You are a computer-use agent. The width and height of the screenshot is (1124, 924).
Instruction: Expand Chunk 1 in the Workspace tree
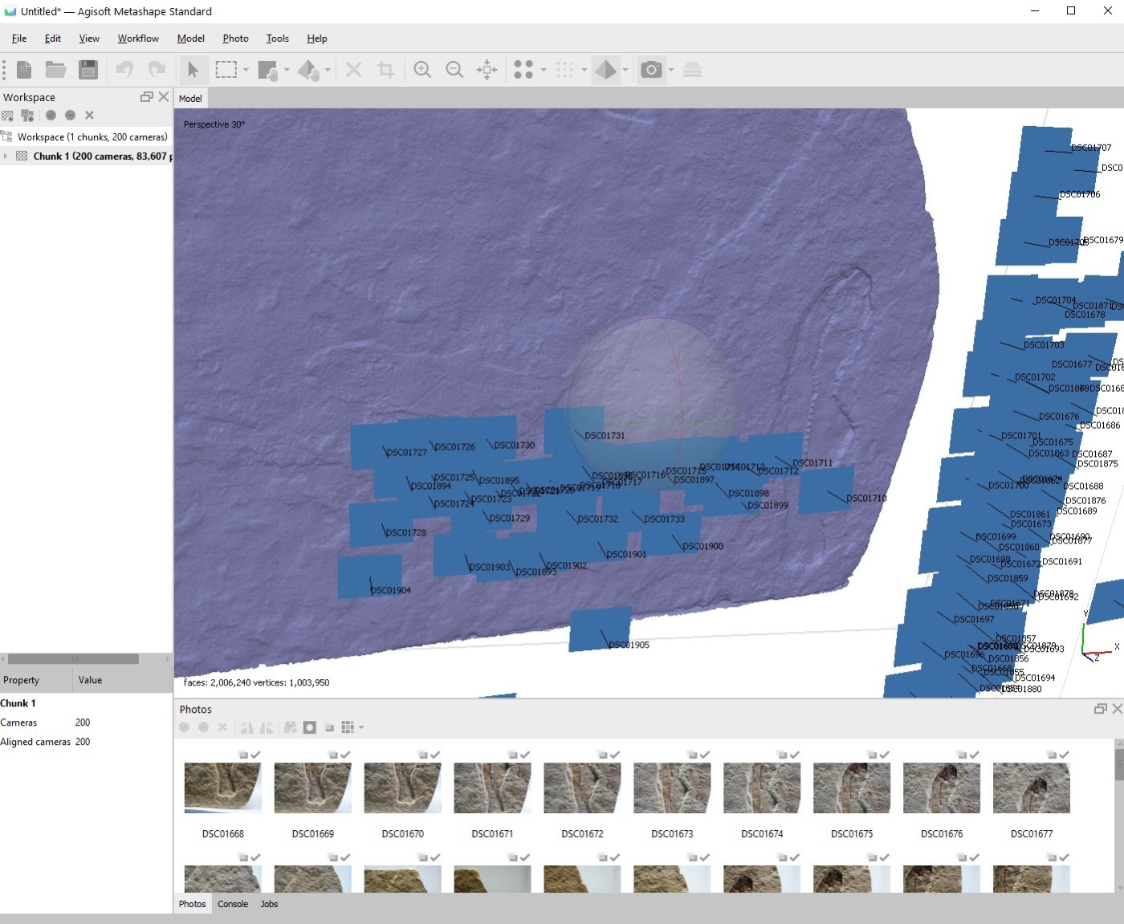tap(6, 156)
